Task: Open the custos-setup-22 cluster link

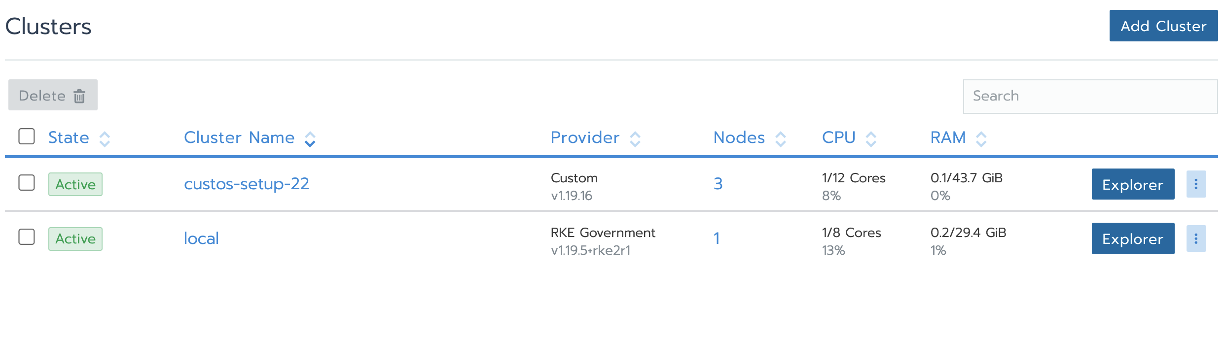Action: (x=247, y=184)
